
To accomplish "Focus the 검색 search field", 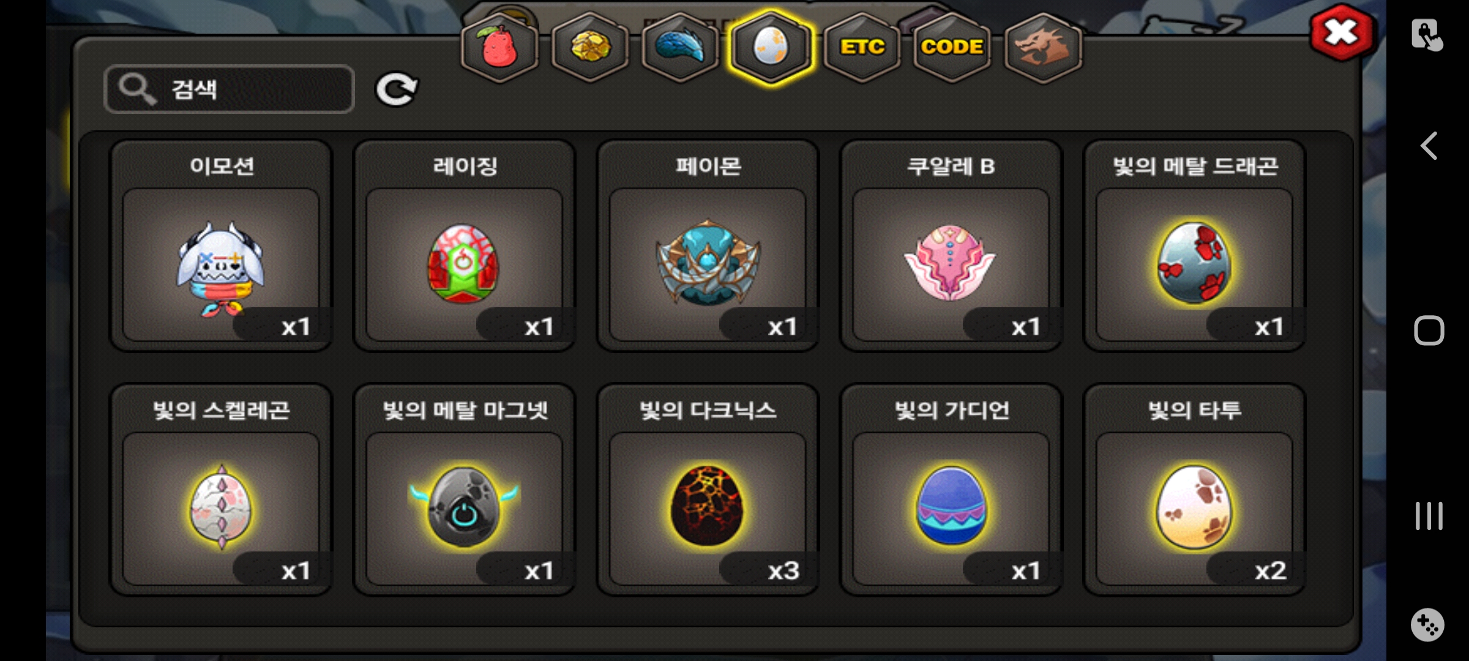I will [229, 89].
